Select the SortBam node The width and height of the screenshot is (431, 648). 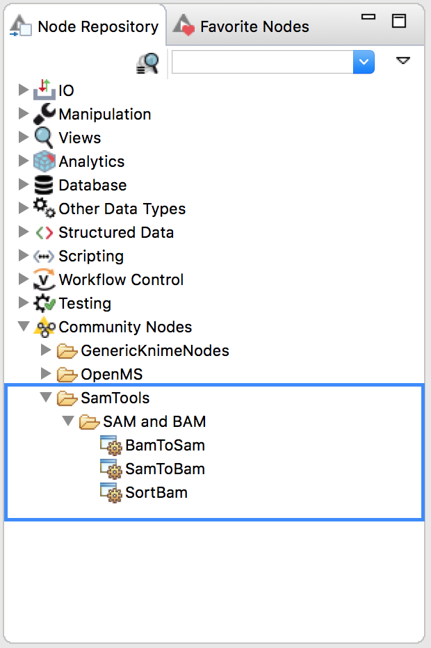click(x=156, y=493)
